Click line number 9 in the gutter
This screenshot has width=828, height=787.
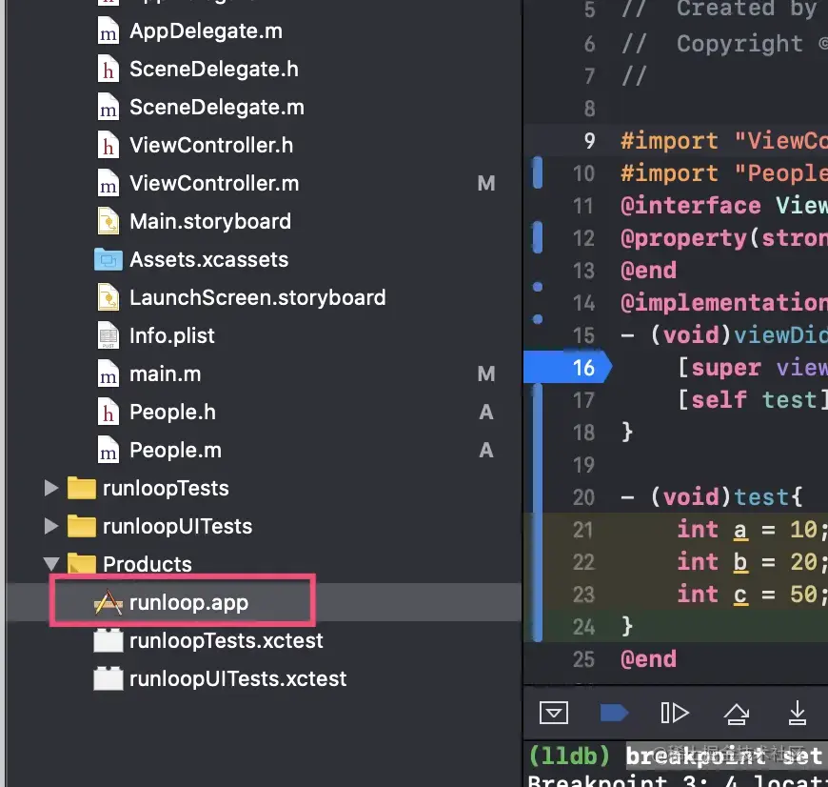tap(590, 141)
